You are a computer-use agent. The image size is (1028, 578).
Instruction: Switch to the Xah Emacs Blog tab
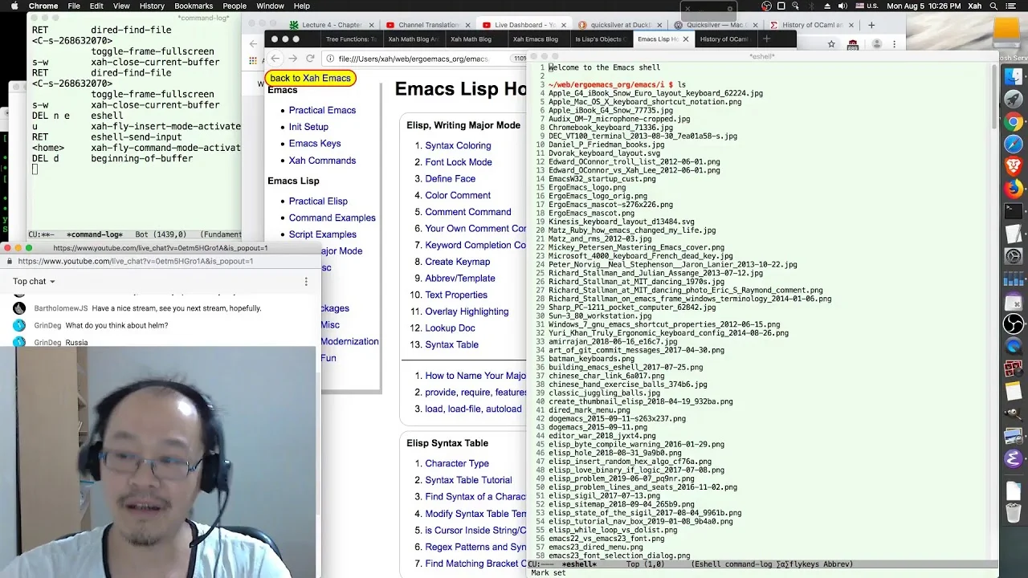point(535,39)
